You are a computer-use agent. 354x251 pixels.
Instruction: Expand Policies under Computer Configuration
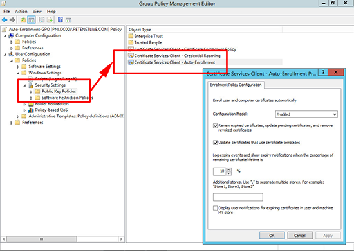click(x=12, y=42)
